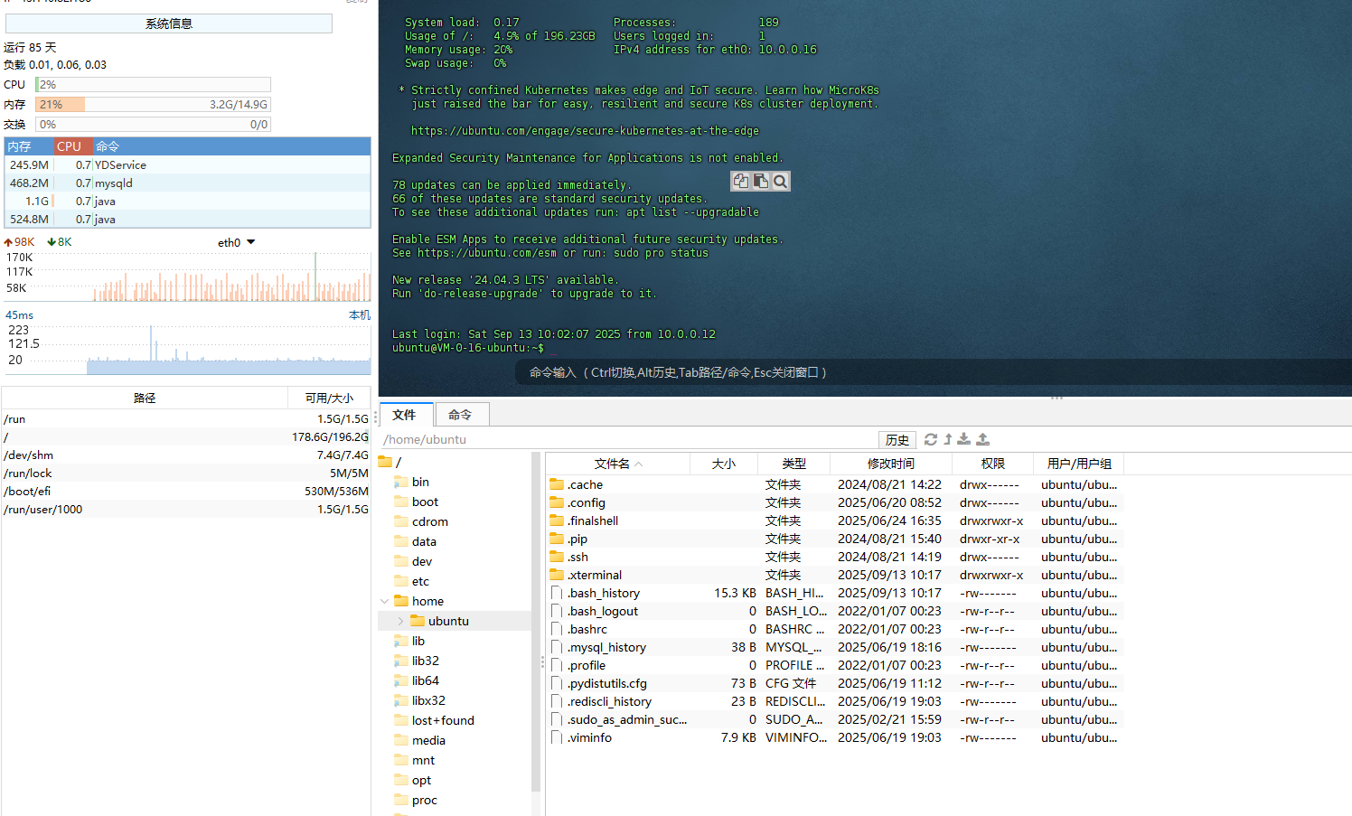Click the folder tree vertical scrollbar

tap(536, 624)
